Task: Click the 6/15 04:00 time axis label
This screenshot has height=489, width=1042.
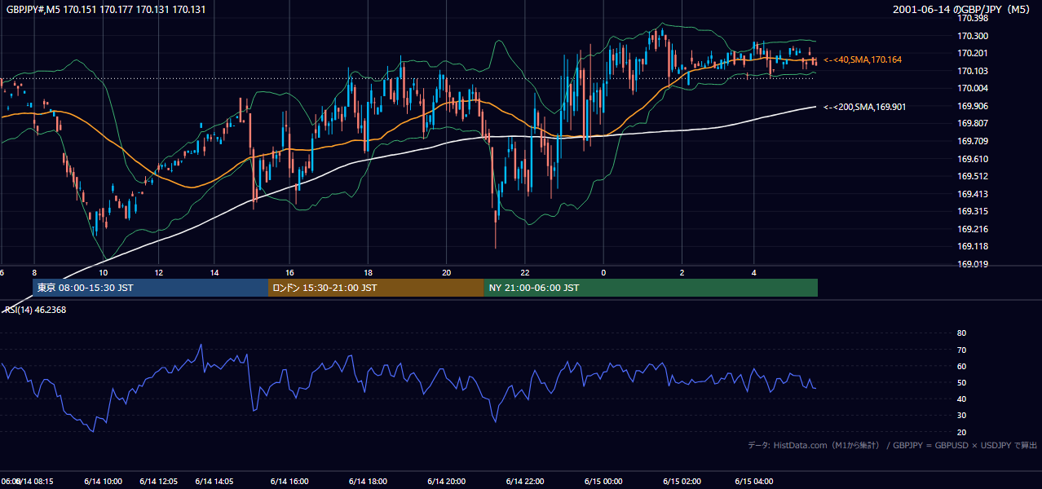Action: point(755,481)
